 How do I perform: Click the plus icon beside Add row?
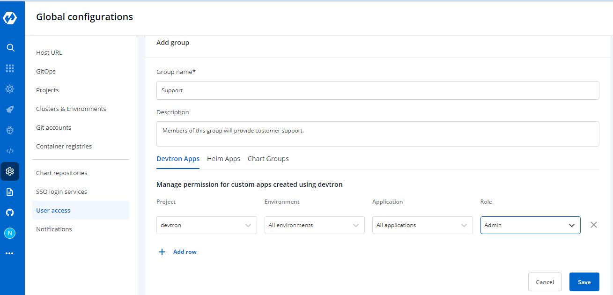pyautogui.click(x=162, y=252)
